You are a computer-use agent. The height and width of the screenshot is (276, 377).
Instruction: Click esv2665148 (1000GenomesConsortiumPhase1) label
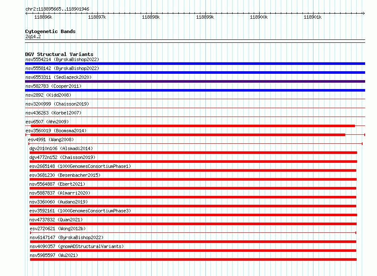(80, 166)
